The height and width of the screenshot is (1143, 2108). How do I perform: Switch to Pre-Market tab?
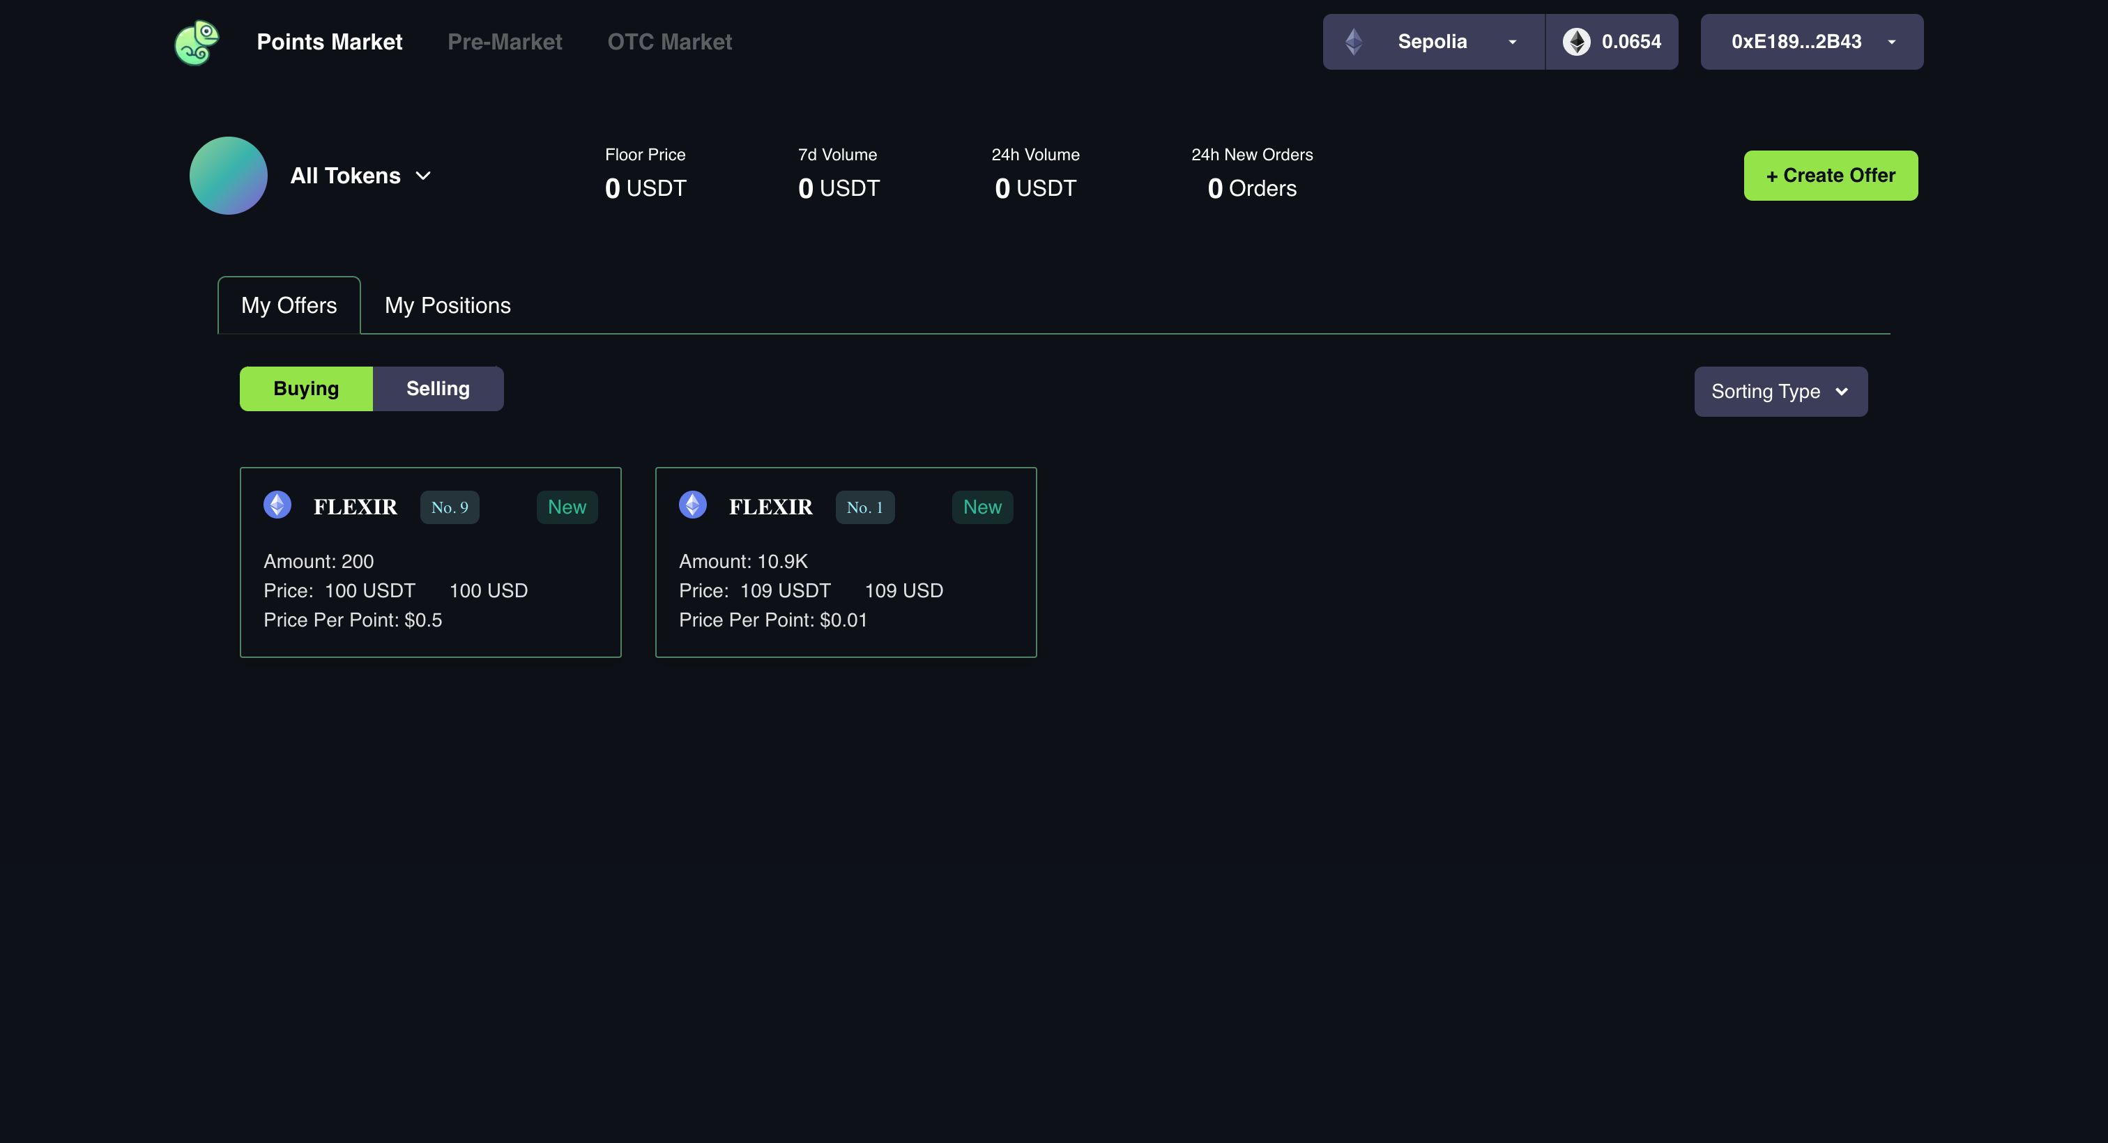coord(504,41)
